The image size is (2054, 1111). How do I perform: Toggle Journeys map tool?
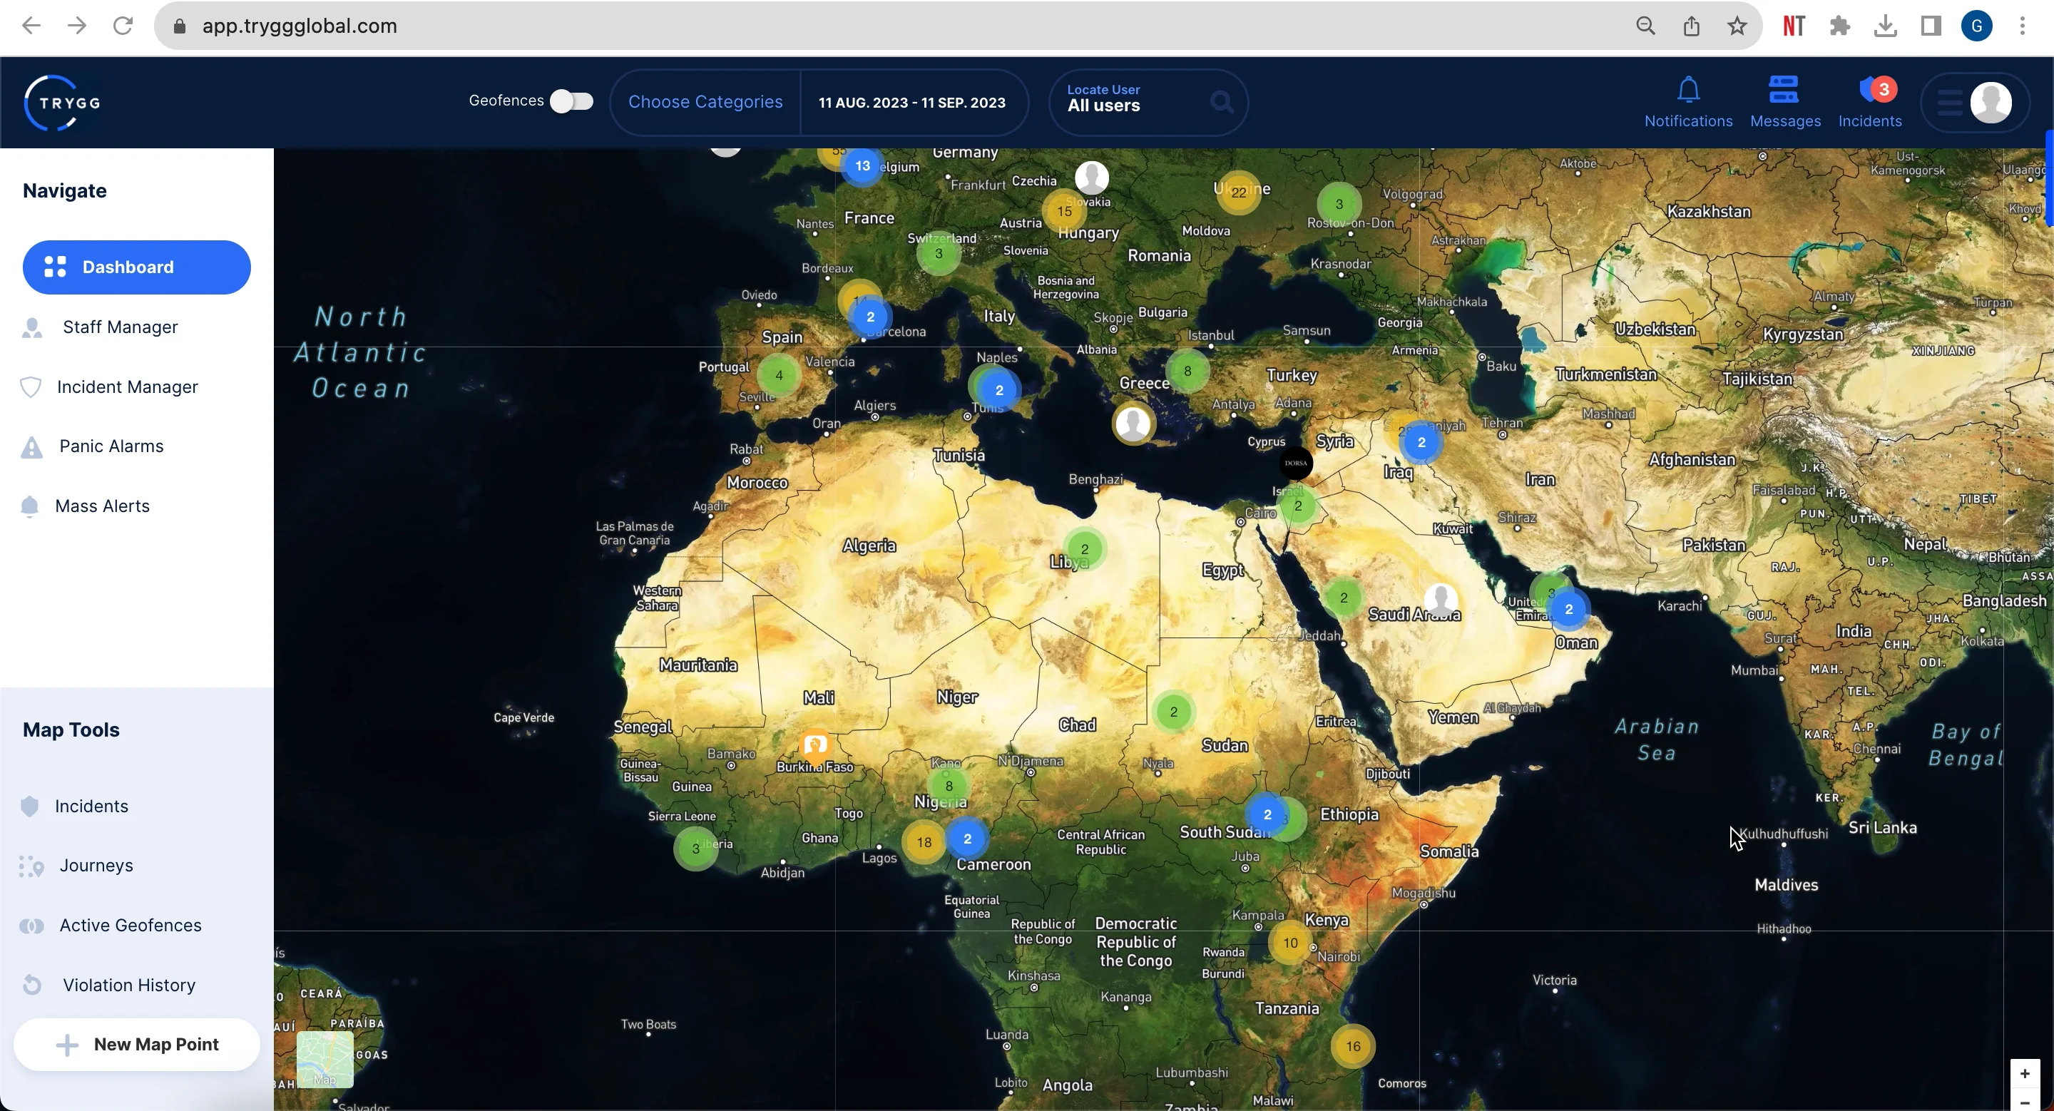96,866
